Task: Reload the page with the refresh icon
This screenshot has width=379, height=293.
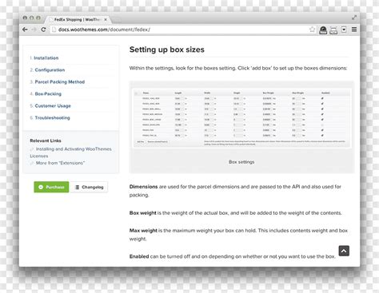Action: [x=43, y=30]
